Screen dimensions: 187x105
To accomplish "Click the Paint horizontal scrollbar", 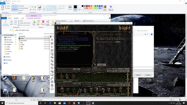I will pyautogui.click(x=93, y=98).
